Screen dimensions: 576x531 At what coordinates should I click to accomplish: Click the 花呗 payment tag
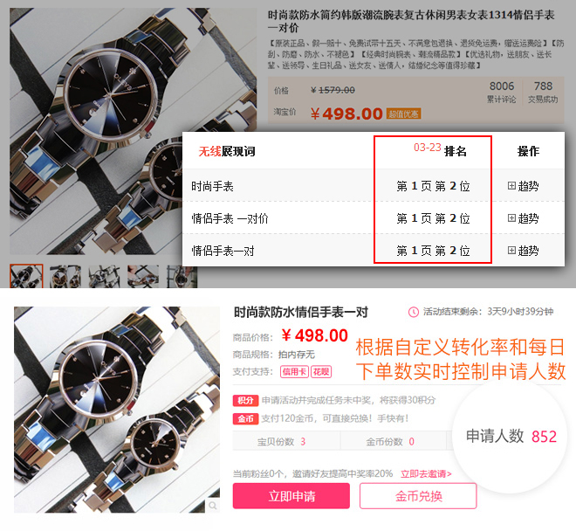(321, 372)
